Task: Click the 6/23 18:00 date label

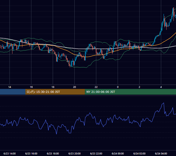Action: click(53, 153)
